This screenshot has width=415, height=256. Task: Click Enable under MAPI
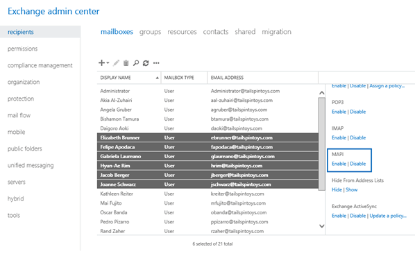(339, 164)
